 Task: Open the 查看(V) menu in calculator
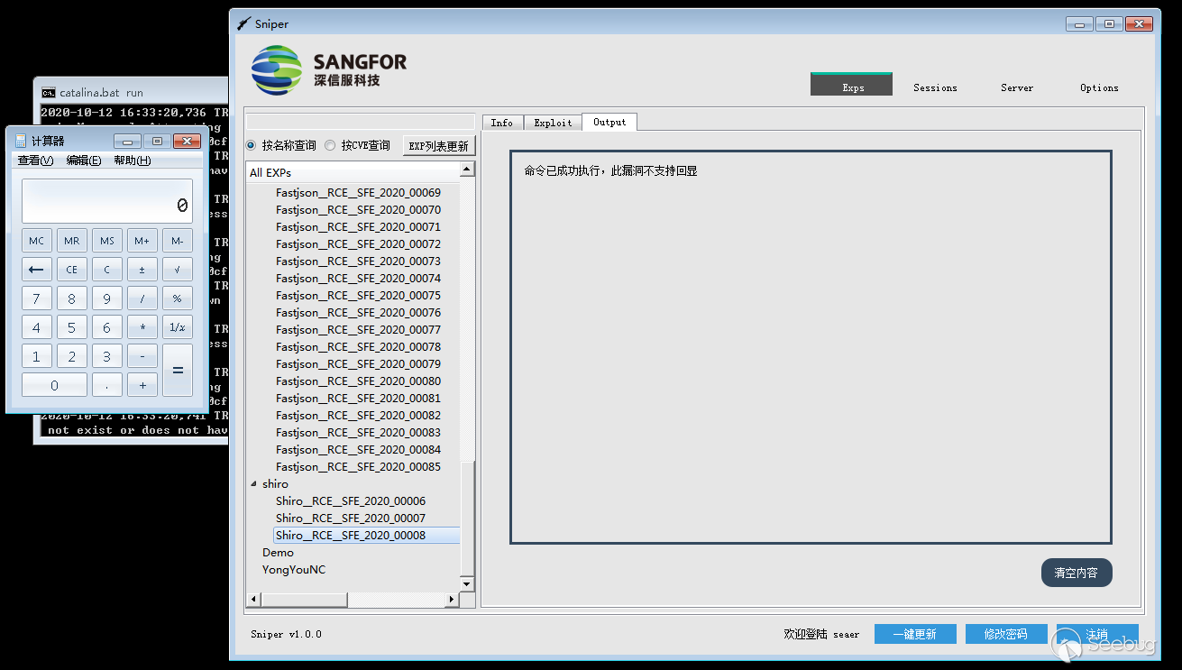(36, 161)
